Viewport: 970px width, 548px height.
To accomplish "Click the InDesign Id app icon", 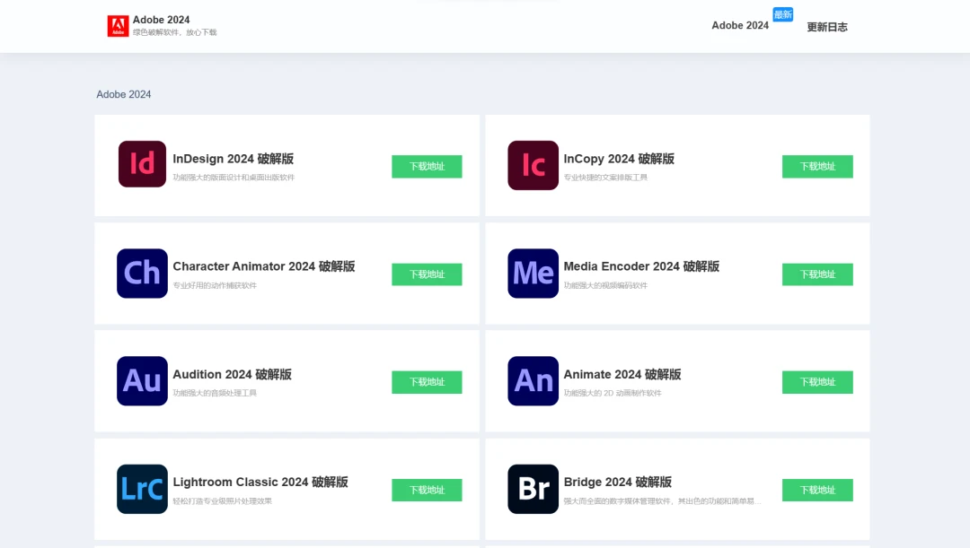I will pos(142,164).
